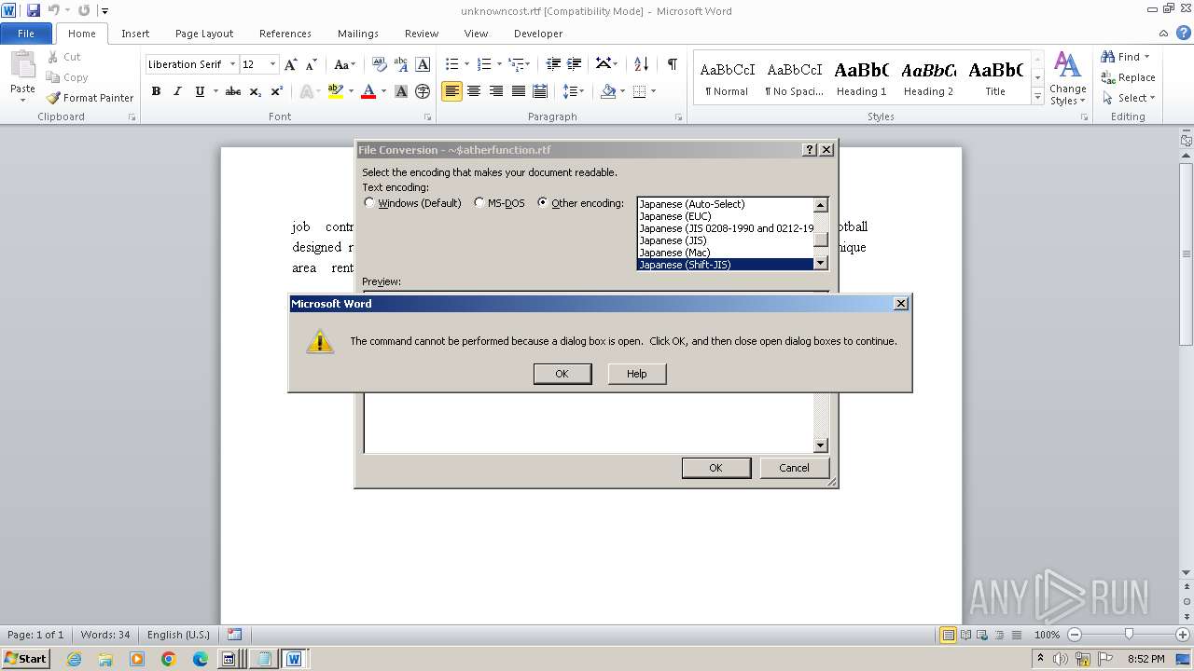Click the Shrink Font icon

point(312,64)
